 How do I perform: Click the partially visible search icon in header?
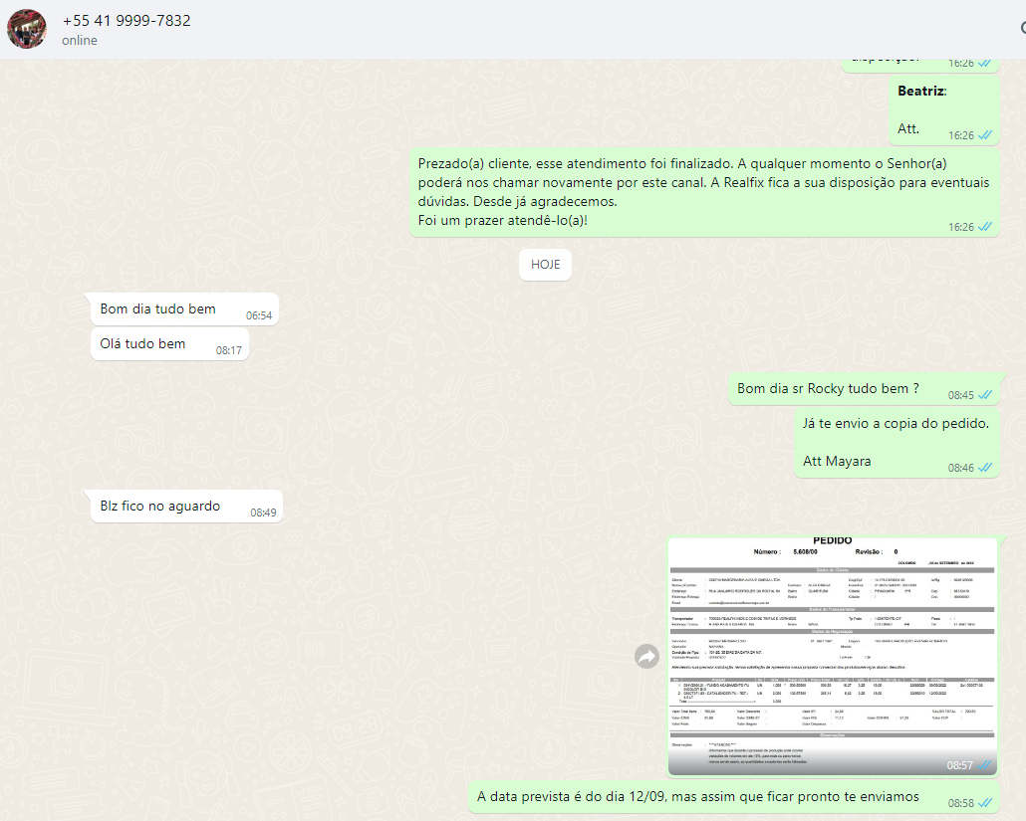point(1021,30)
